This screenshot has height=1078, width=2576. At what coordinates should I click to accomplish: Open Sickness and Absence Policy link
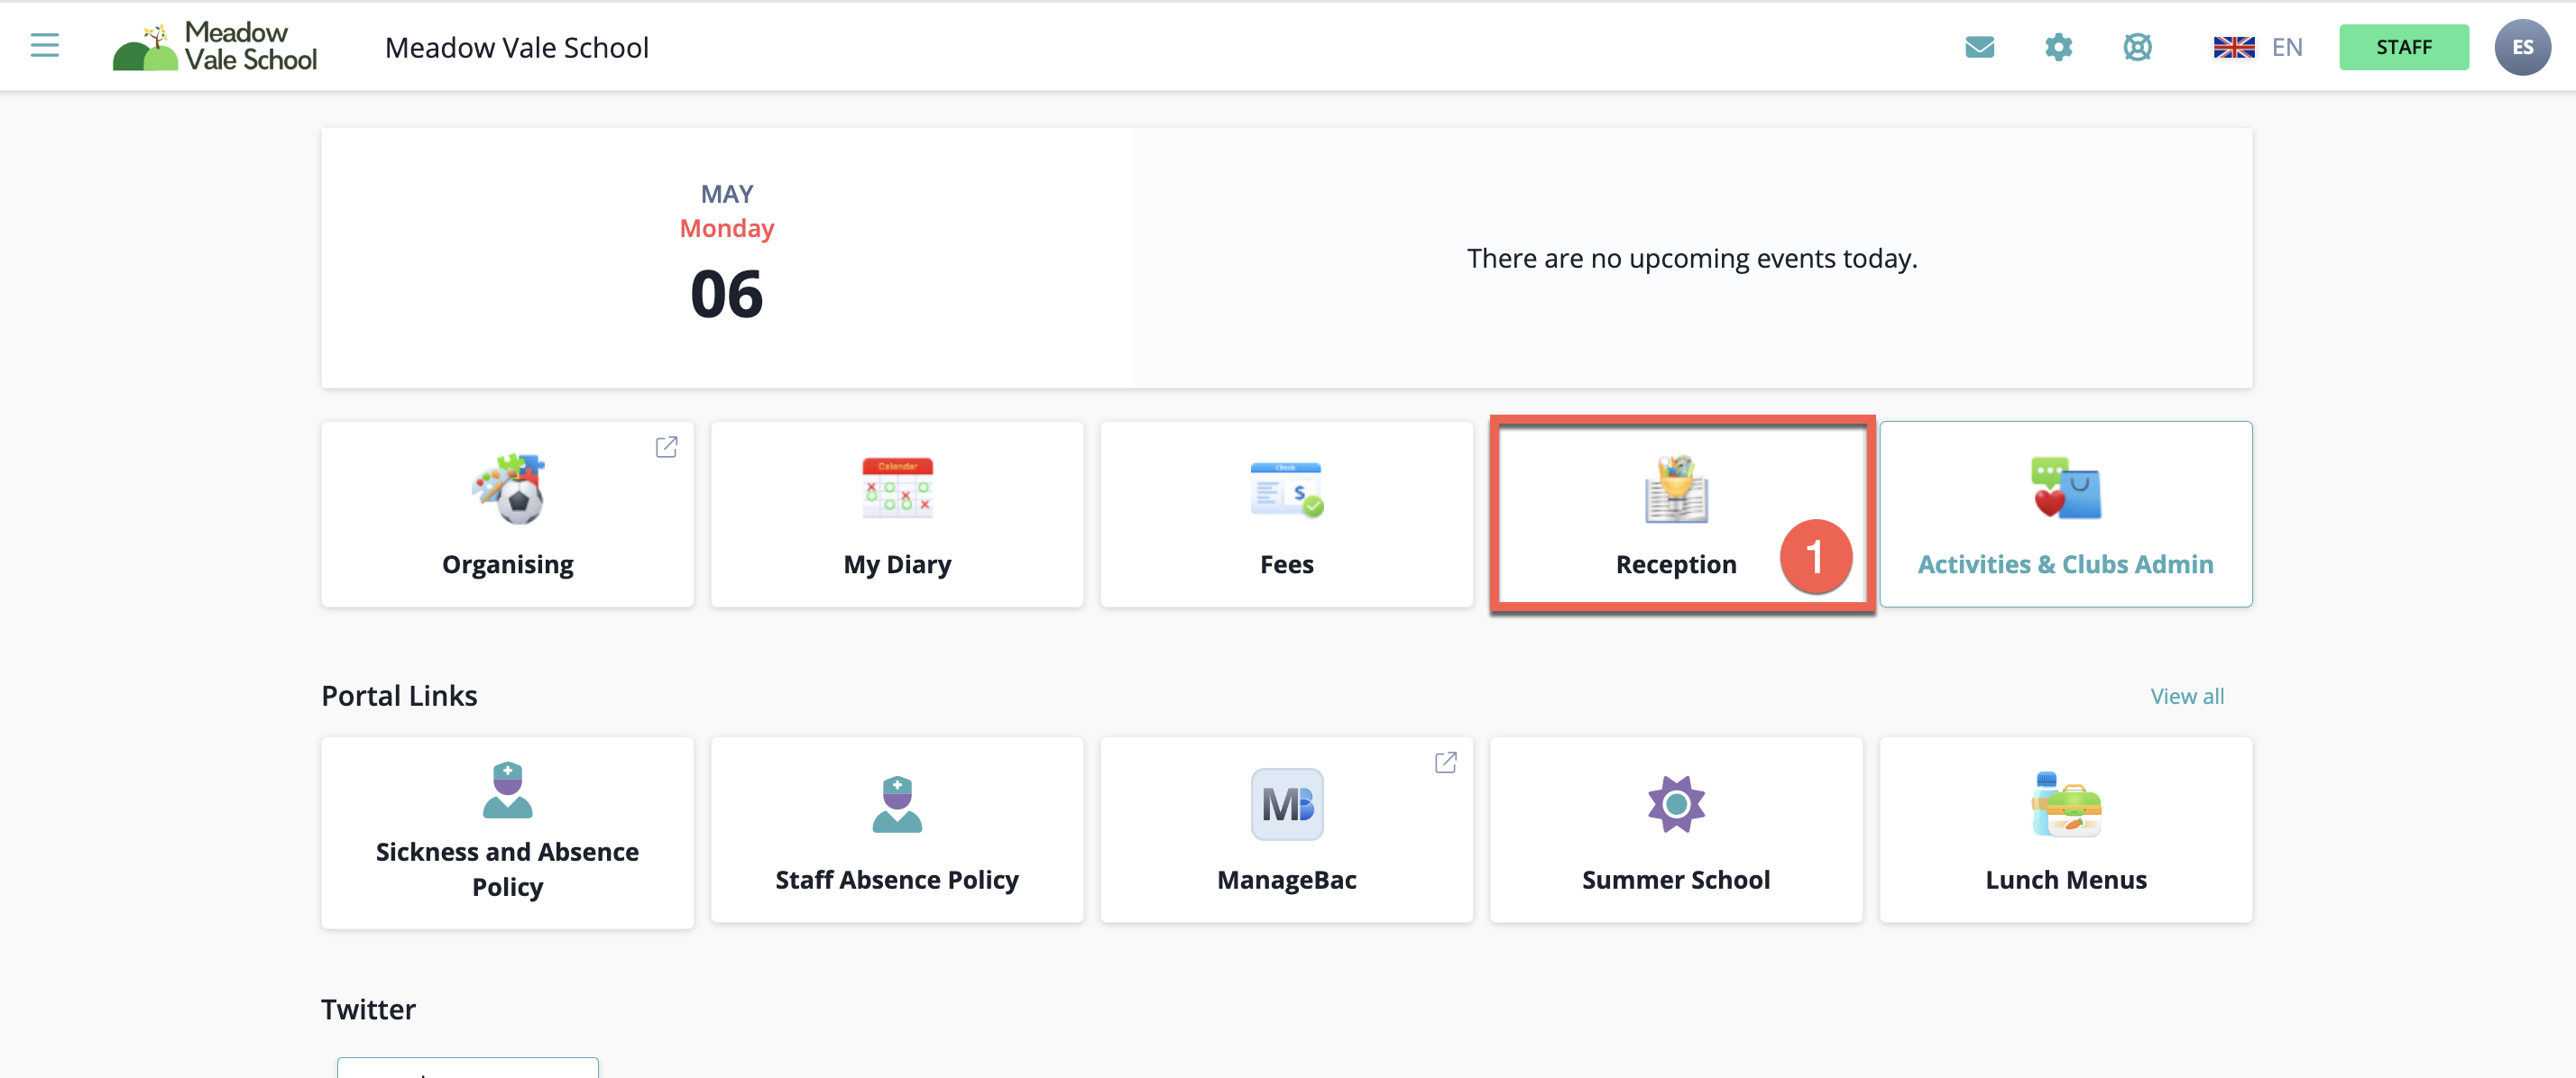507,832
